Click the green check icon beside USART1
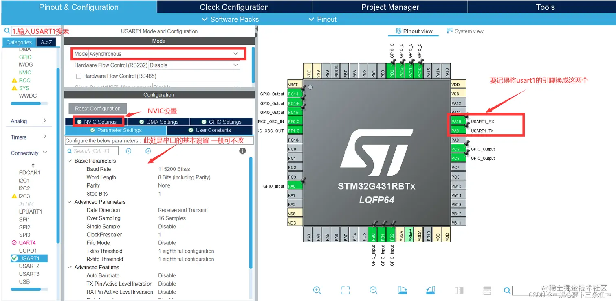 [14, 258]
